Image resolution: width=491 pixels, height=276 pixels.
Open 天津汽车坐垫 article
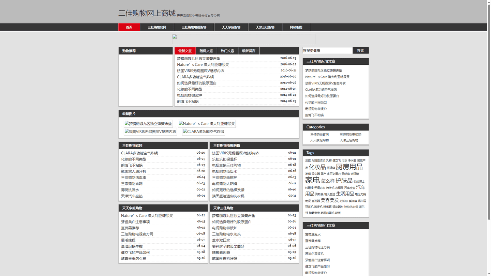[x=132, y=196]
